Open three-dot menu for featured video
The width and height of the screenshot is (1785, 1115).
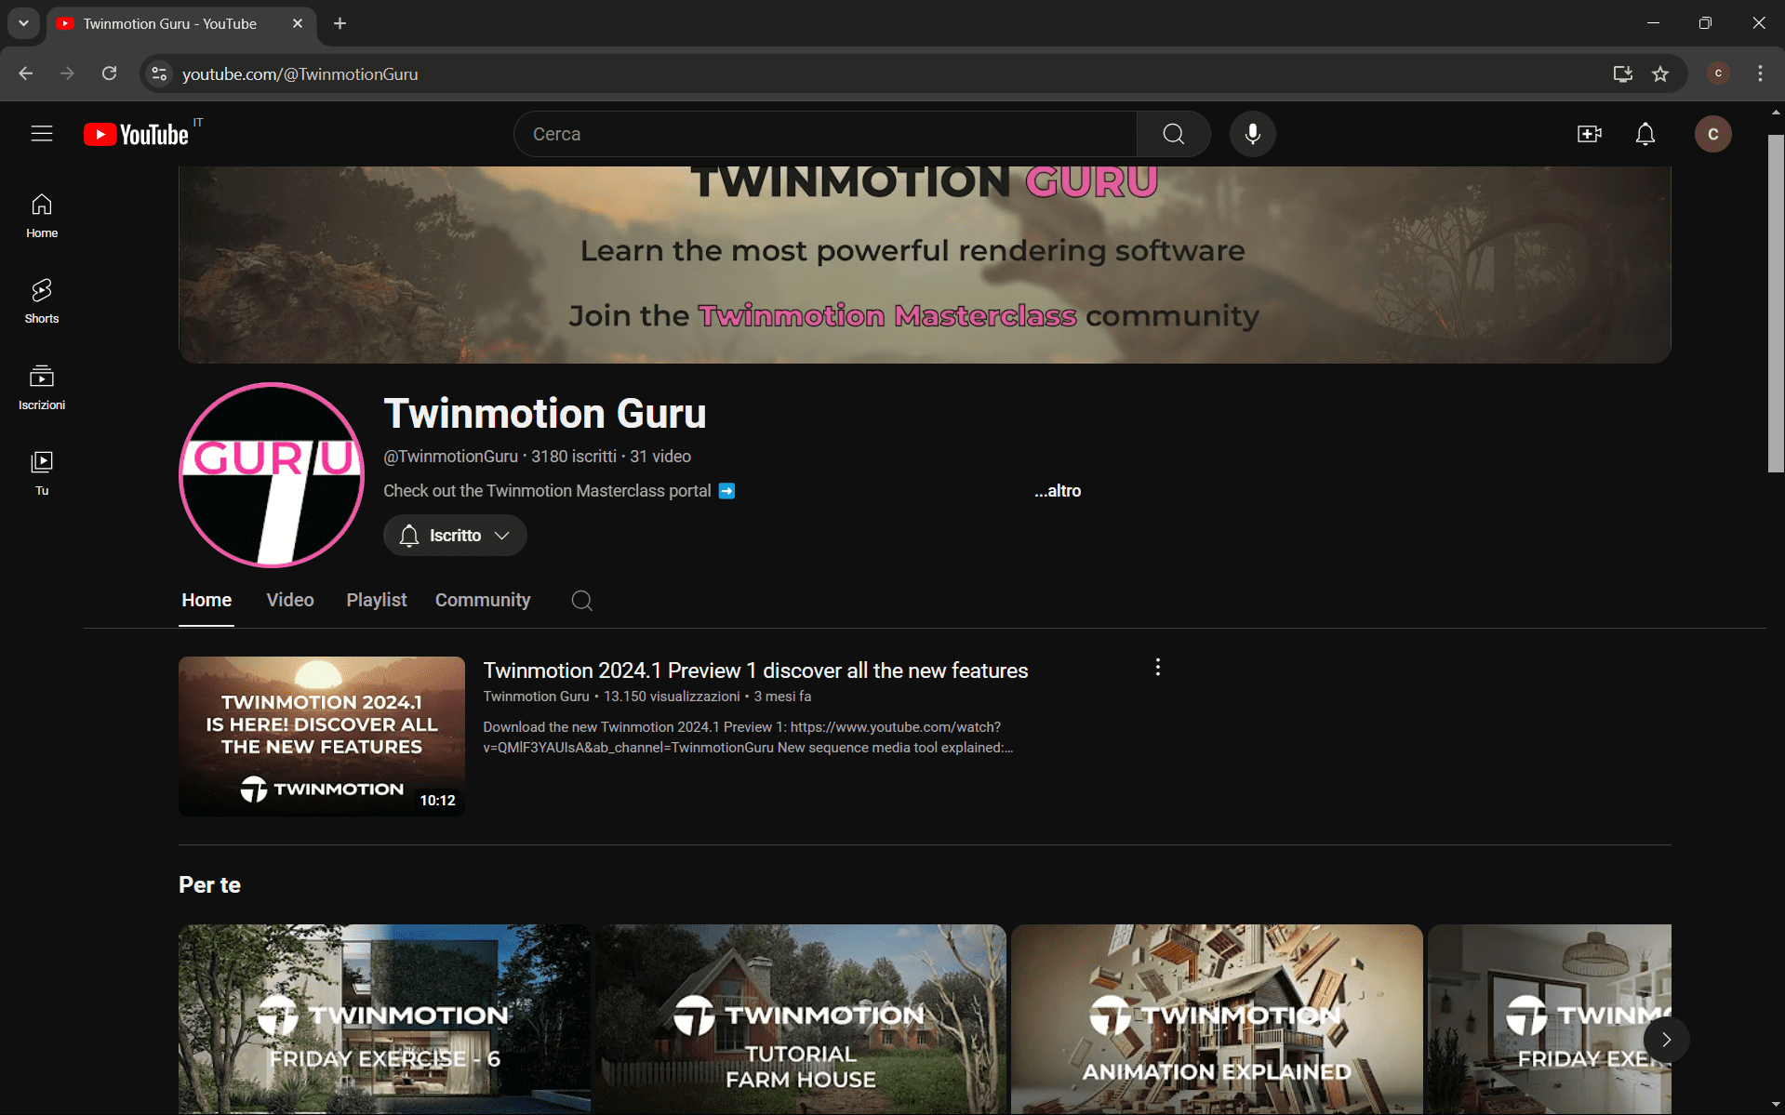click(1157, 667)
